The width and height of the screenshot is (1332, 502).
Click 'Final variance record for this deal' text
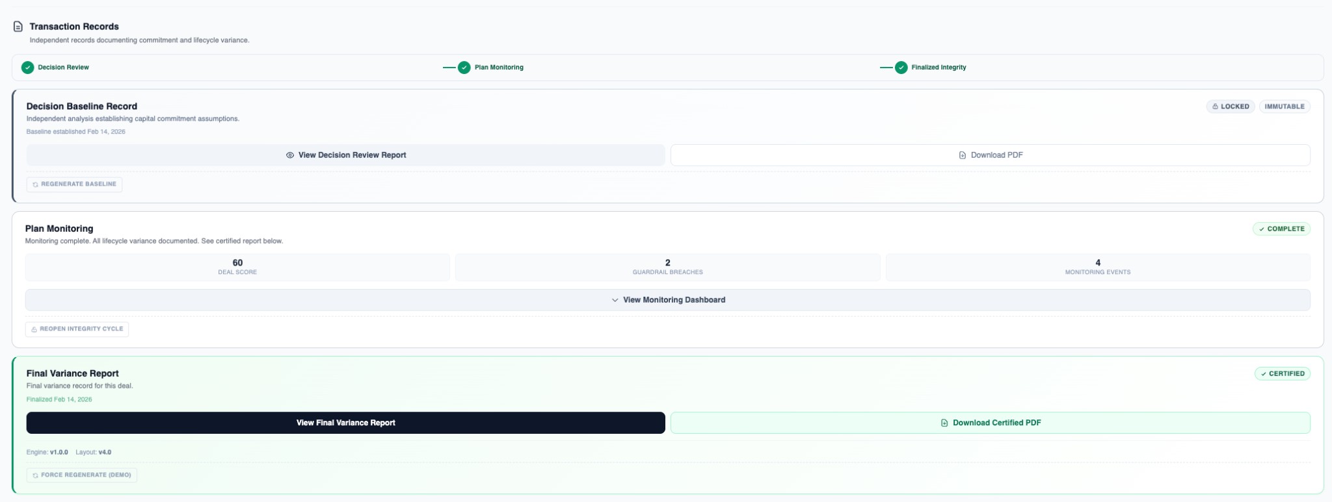click(80, 386)
